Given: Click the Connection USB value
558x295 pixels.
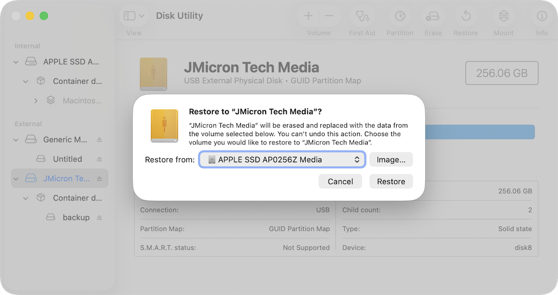Looking at the screenshot, I should point(323,210).
